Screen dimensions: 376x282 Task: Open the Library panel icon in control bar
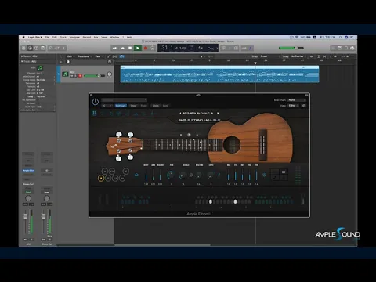[x=23, y=48]
